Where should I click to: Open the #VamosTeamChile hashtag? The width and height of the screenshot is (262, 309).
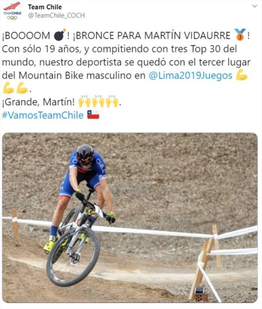click(x=43, y=115)
